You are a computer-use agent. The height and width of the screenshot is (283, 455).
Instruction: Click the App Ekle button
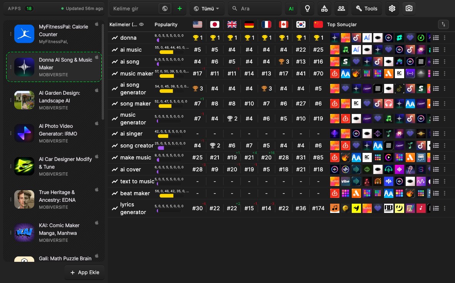(85, 272)
